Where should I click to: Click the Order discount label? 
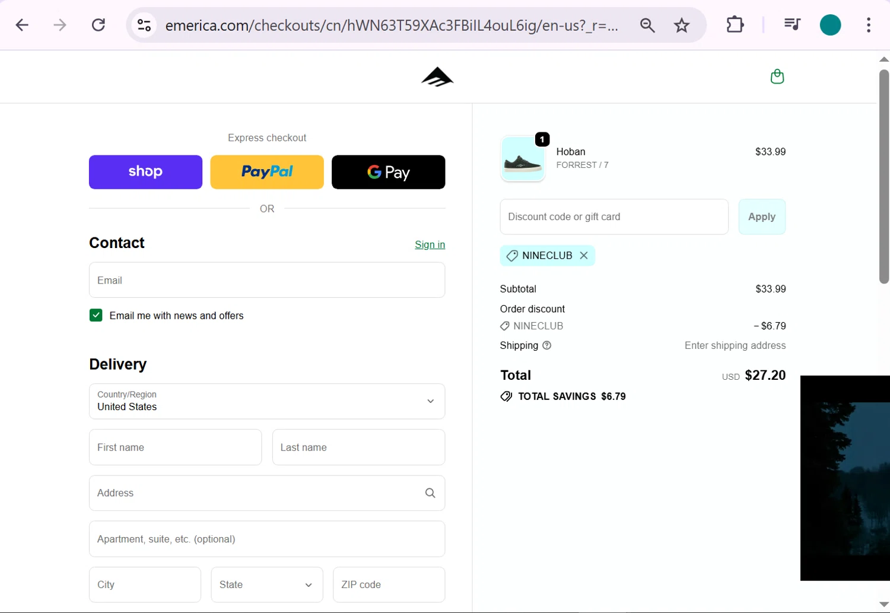(532, 309)
